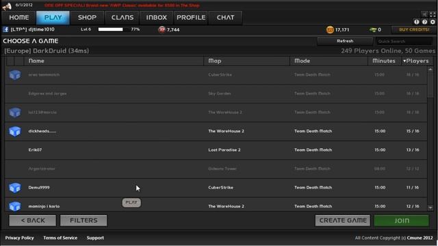Click Team Death Match in Erik07 row
438x246 pixels.
[x=313, y=150]
